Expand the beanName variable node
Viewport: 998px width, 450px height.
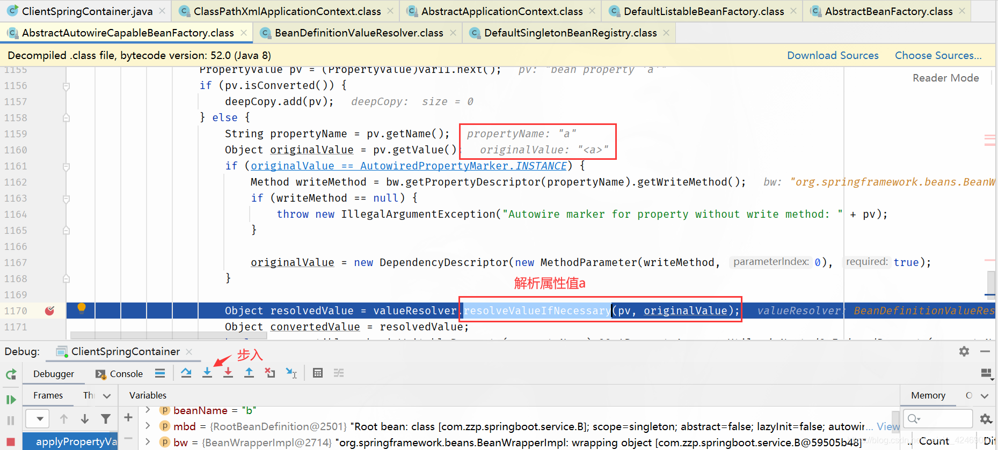(148, 410)
